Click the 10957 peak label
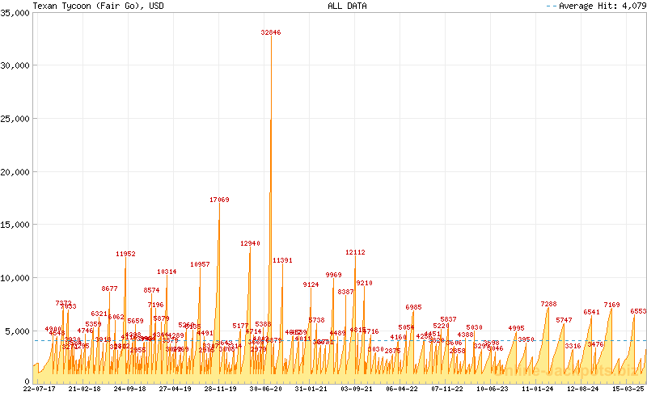Viewport: 647px width, 396px height. [x=200, y=264]
